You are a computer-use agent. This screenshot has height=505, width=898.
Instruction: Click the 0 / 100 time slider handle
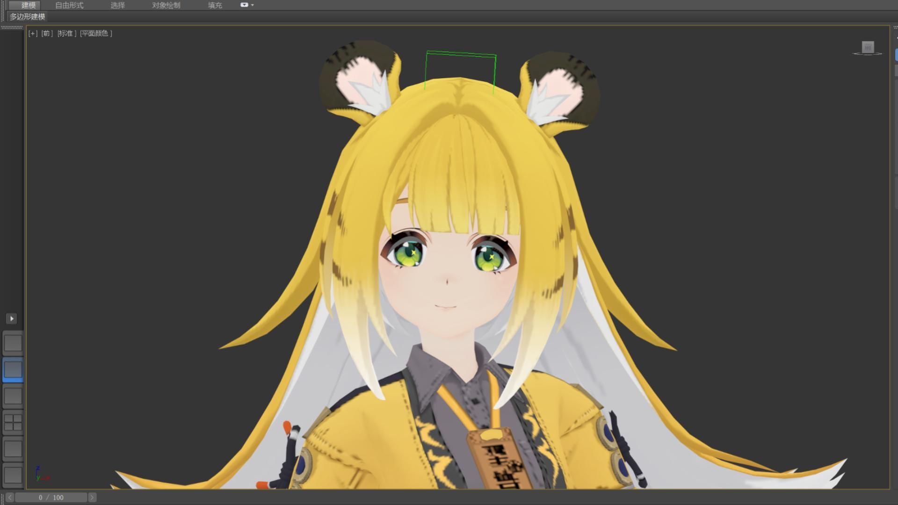51,498
